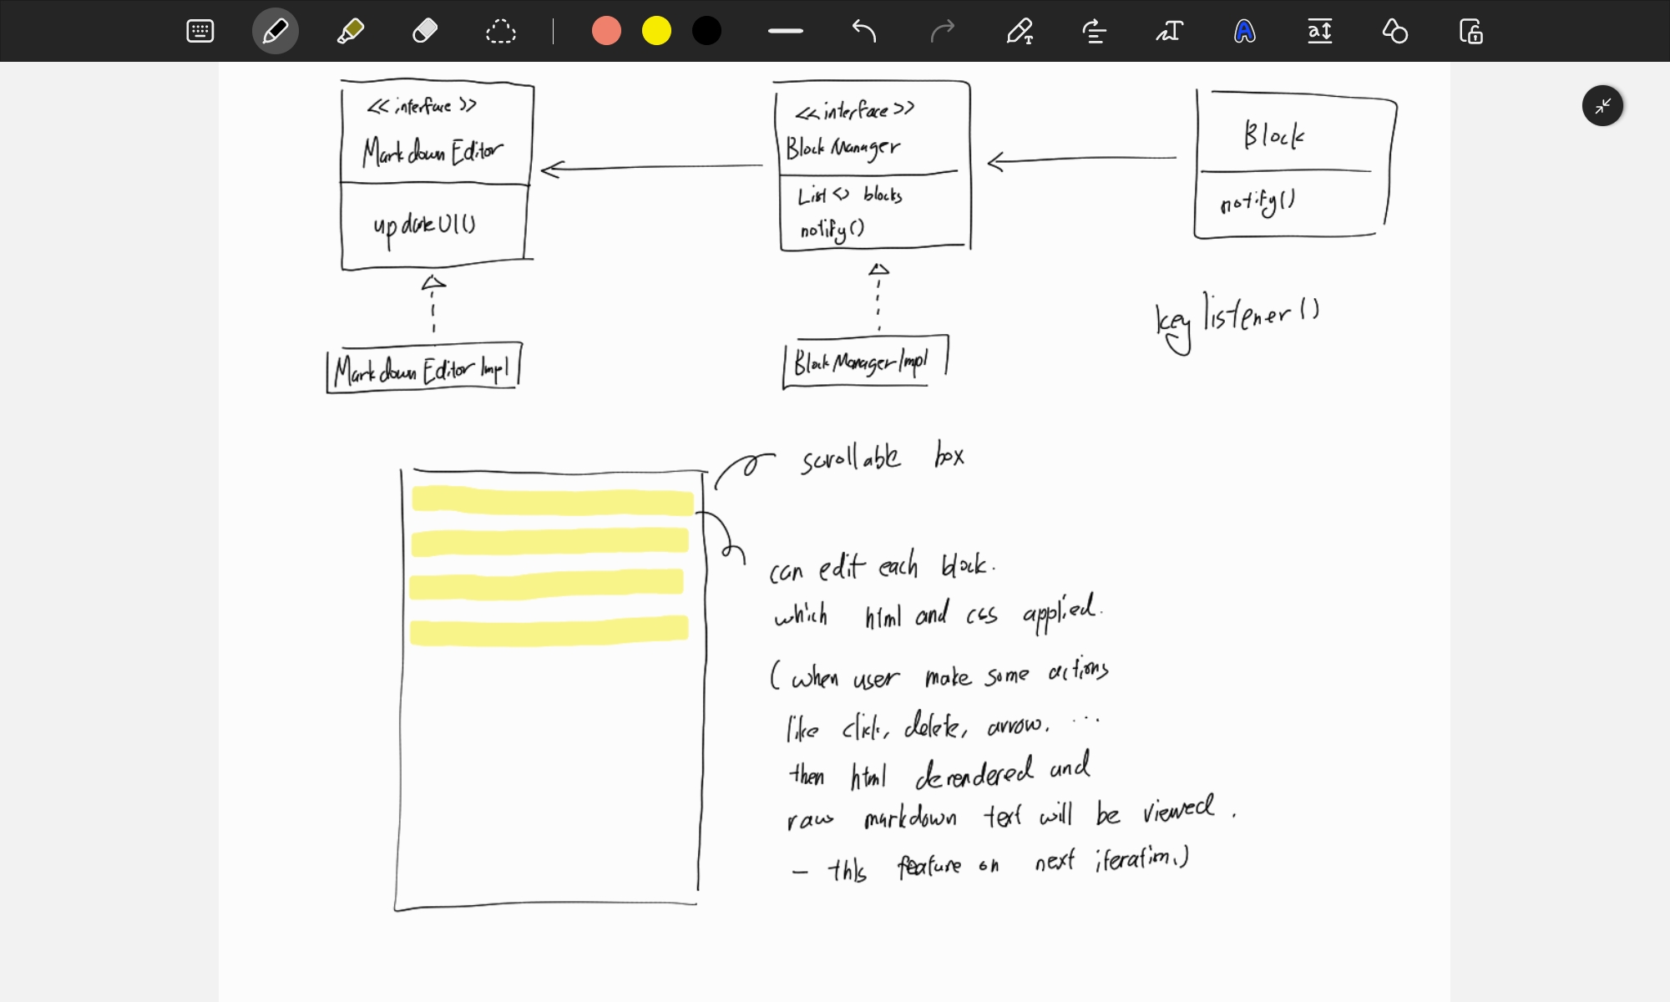The width and height of the screenshot is (1670, 1002).
Task: Click the Block Manager Impl box
Action: tap(865, 362)
